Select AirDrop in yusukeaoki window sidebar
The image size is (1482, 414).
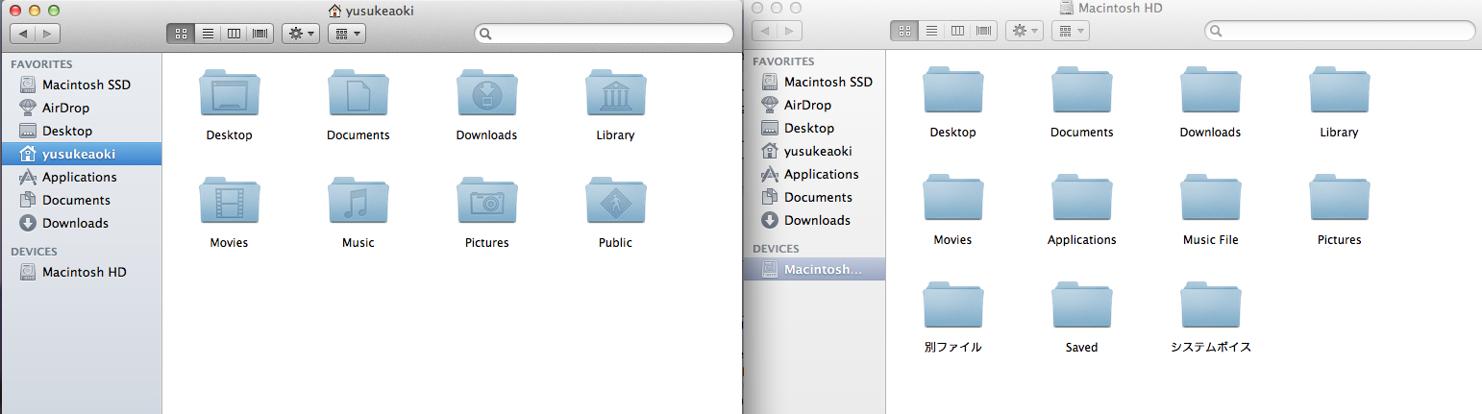81,108
